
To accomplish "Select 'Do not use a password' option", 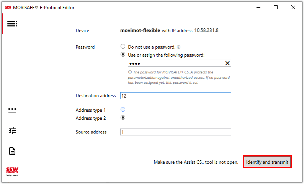I will 123,47.
